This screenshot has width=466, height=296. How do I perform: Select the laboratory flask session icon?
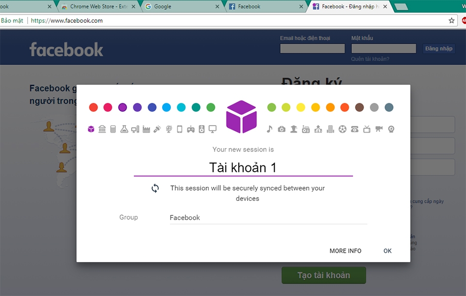point(125,129)
